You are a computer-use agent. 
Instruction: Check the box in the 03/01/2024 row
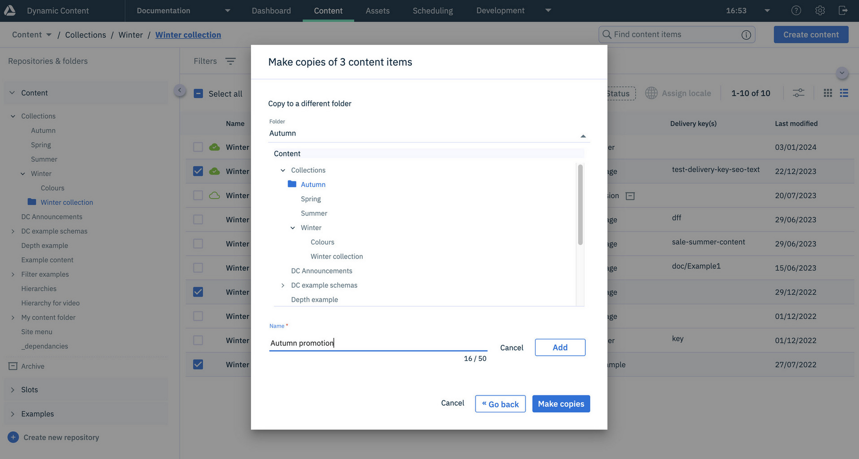pos(198,147)
